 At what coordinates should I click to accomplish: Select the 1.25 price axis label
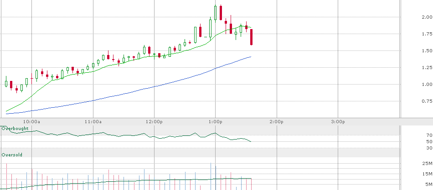[426, 67]
